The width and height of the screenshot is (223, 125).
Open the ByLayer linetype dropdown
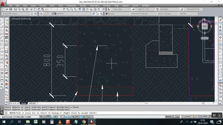[143, 14]
